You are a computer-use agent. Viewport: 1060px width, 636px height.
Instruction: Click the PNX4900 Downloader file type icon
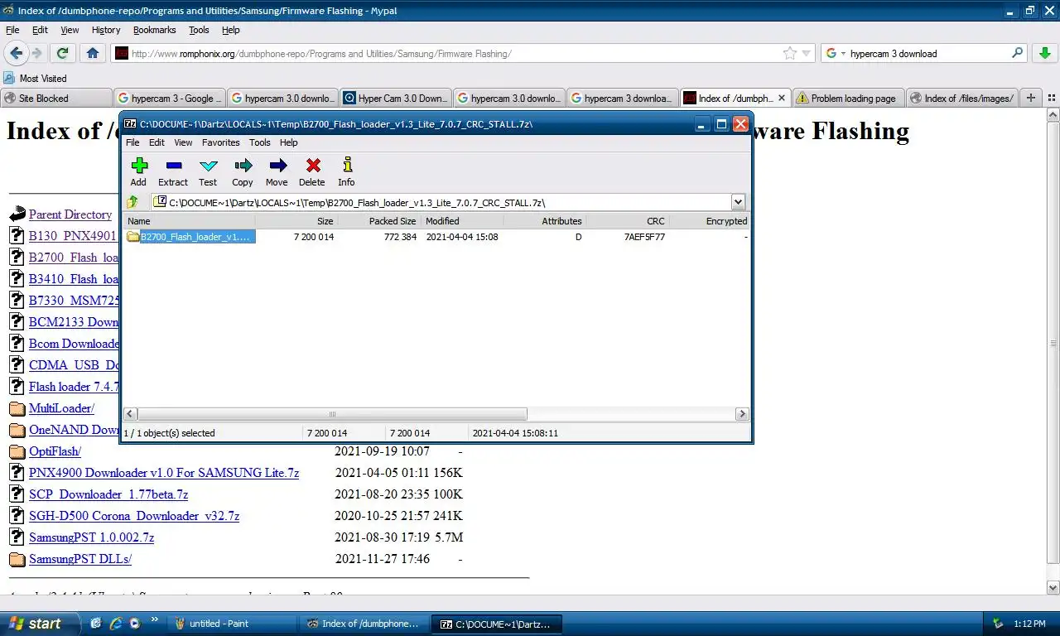click(17, 473)
